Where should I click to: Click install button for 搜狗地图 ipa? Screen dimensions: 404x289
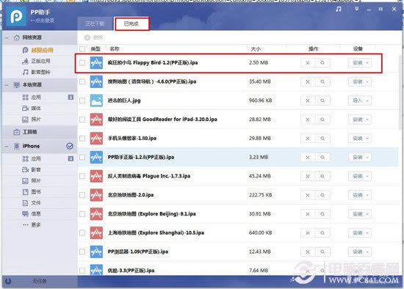click(x=357, y=82)
